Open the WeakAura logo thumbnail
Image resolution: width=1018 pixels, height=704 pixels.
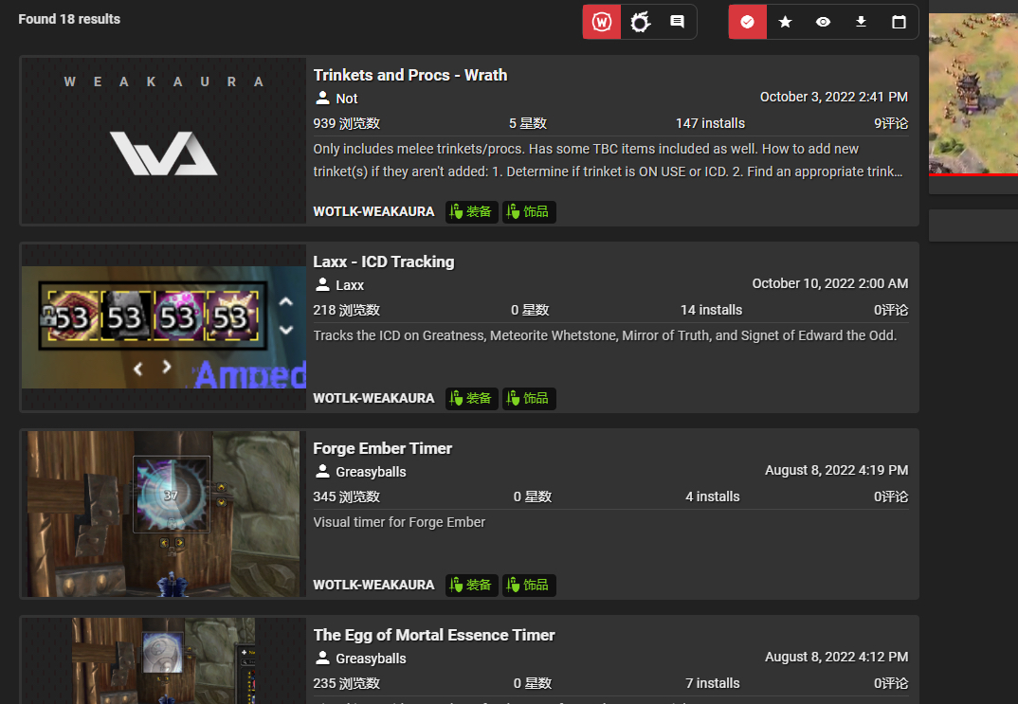coord(163,140)
